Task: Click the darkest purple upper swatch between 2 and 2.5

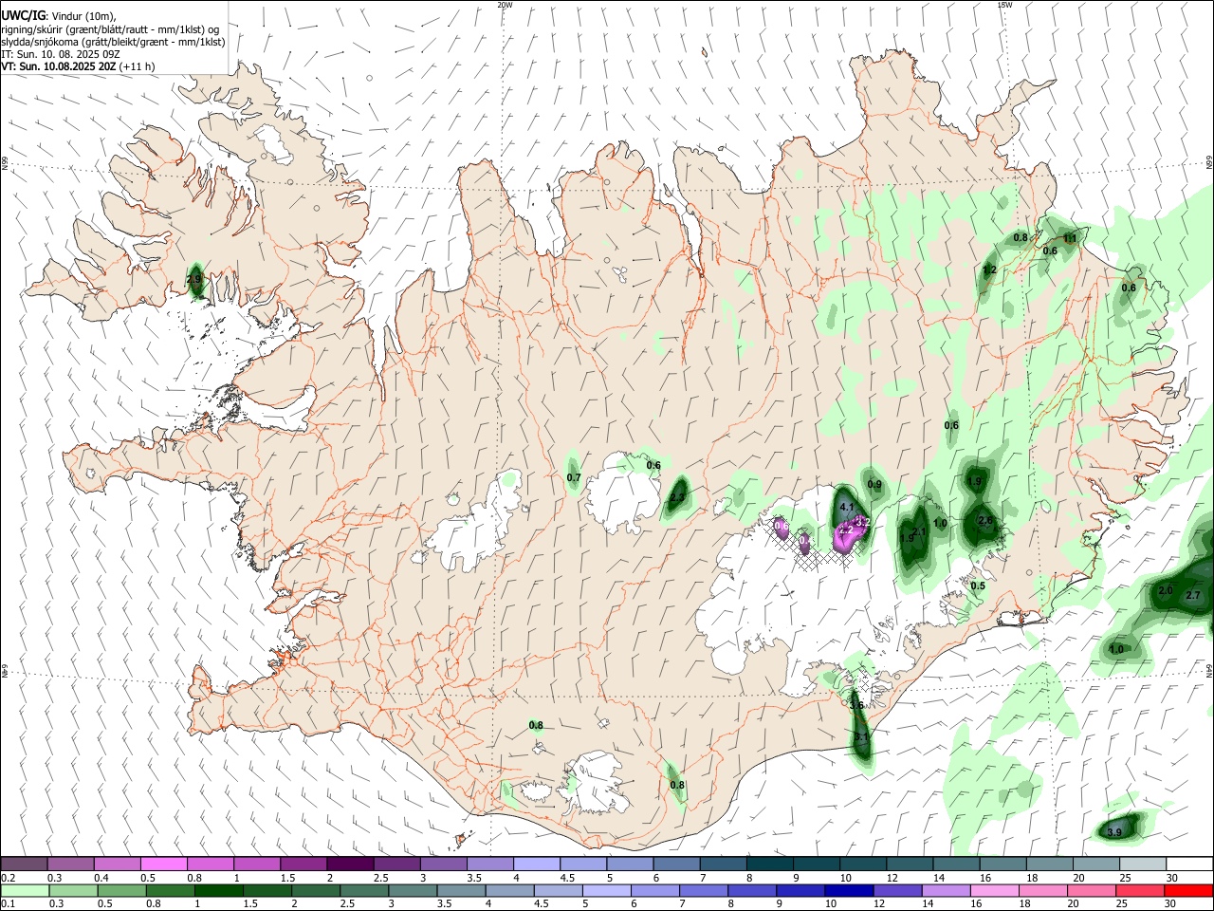Action: pos(349,864)
